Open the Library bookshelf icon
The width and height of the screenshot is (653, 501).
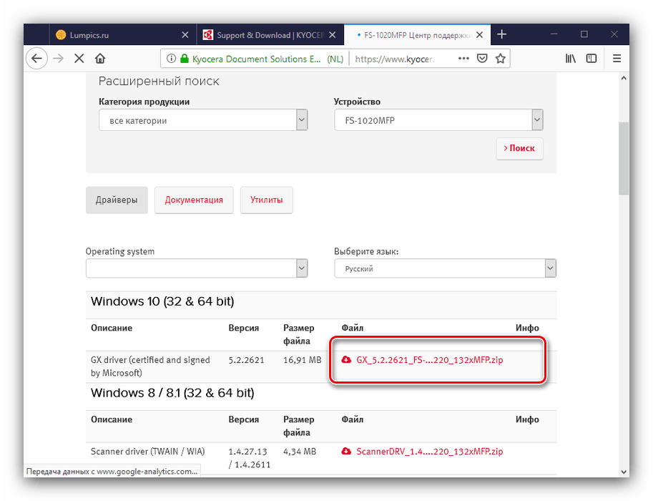click(x=571, y=59)
